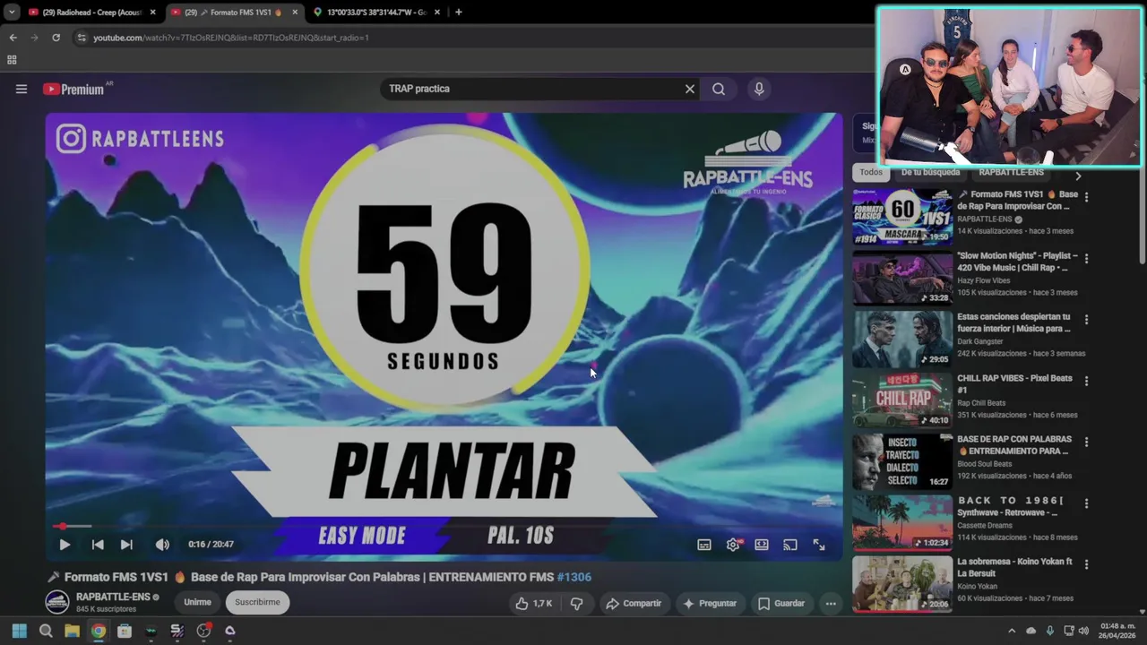1147x645 pixels.
Task: Select the RAPBATTLE-ENS filter chip
Action: 1011,172
